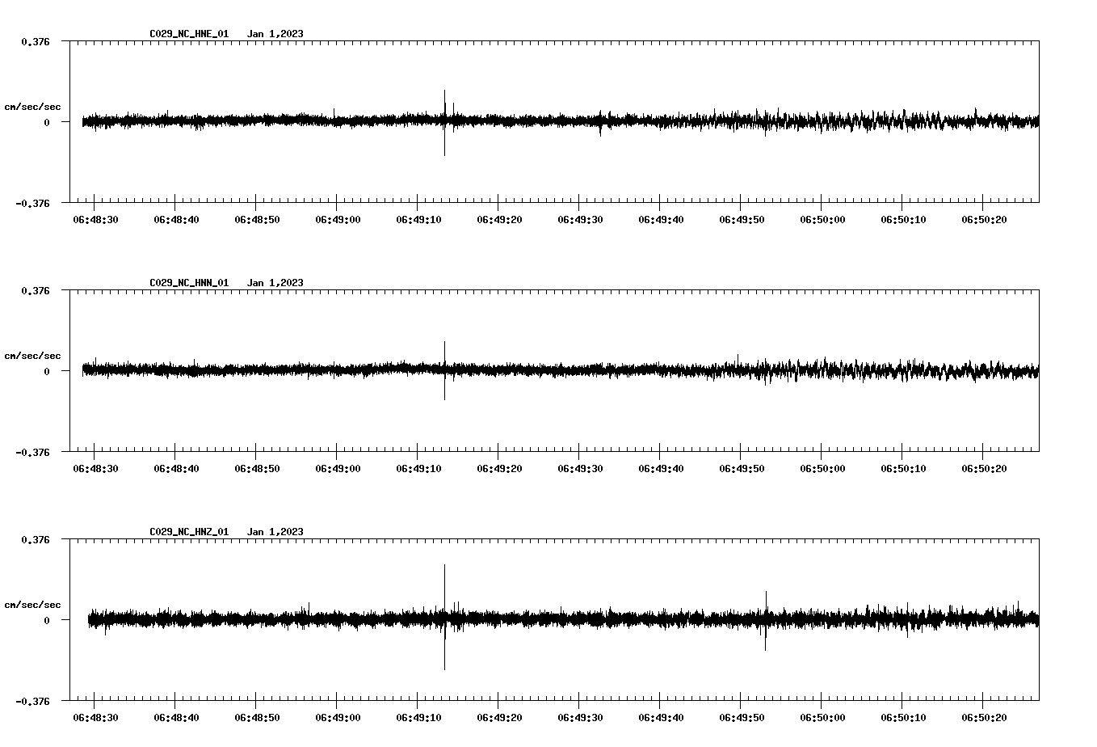
Task: Click the Jan 1,2023 date on bottom plot
Action: (276, 532)
